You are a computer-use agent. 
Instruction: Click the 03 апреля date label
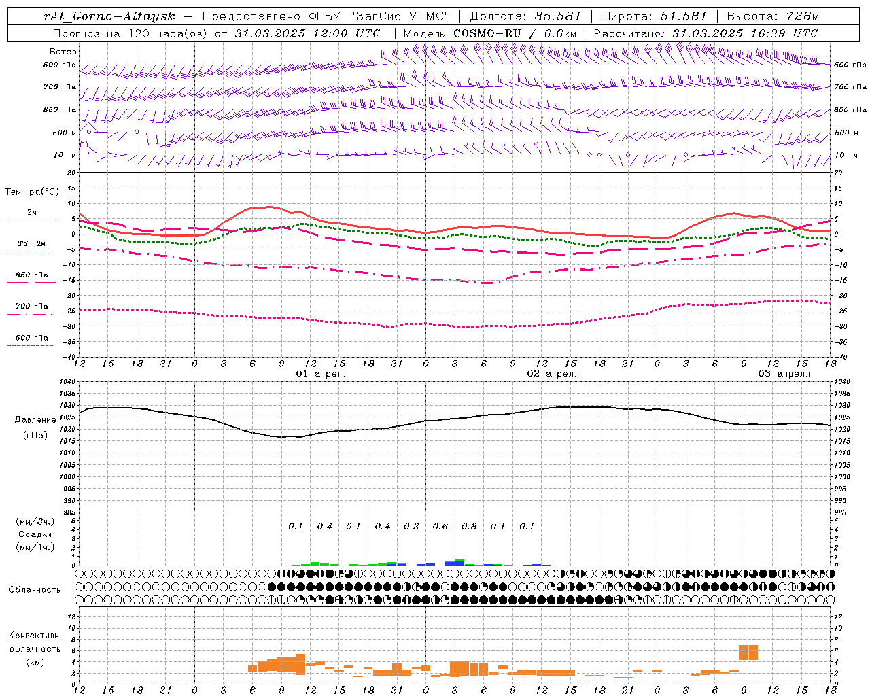point(784,374)
